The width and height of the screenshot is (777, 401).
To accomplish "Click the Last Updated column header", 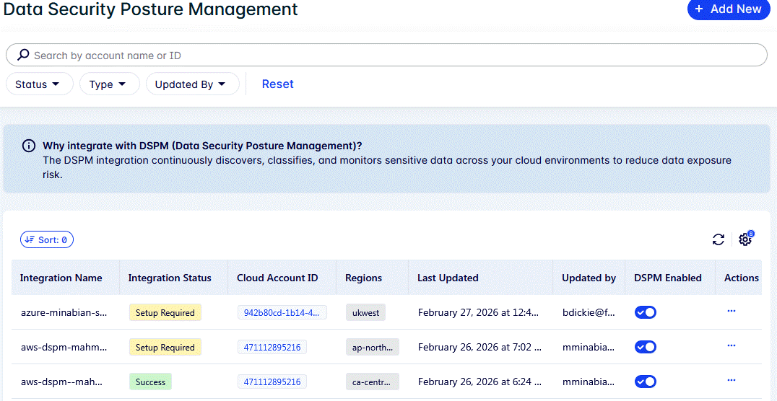I will tap(448, 278).
